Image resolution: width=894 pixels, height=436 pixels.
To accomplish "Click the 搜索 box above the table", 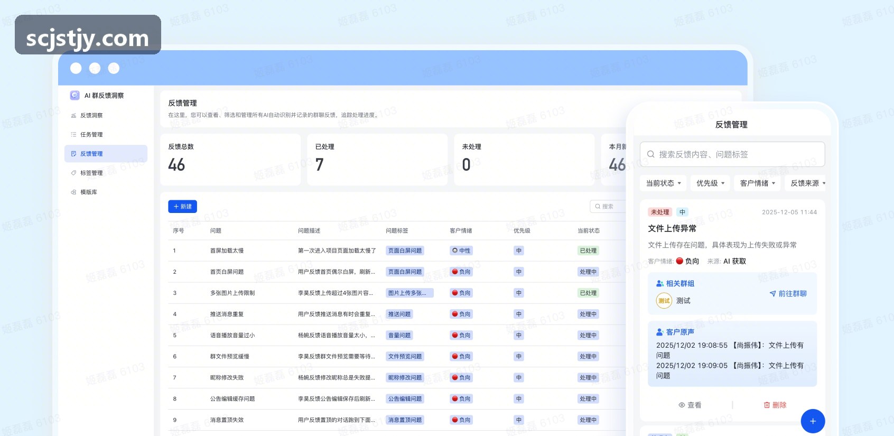I will tap(608, 207).
